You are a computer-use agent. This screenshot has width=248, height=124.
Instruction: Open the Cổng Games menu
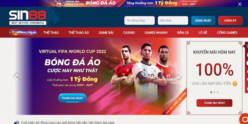[x=227, y=33]
